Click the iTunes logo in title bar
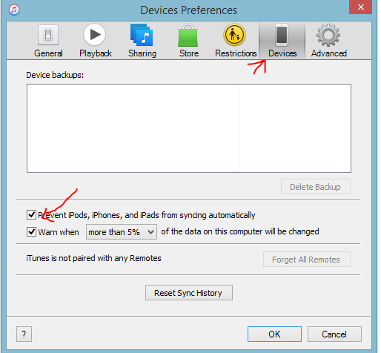Viewport: 381px width, 353px height. (14, 10)
